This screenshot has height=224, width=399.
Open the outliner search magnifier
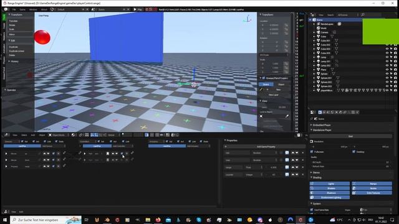363,15
